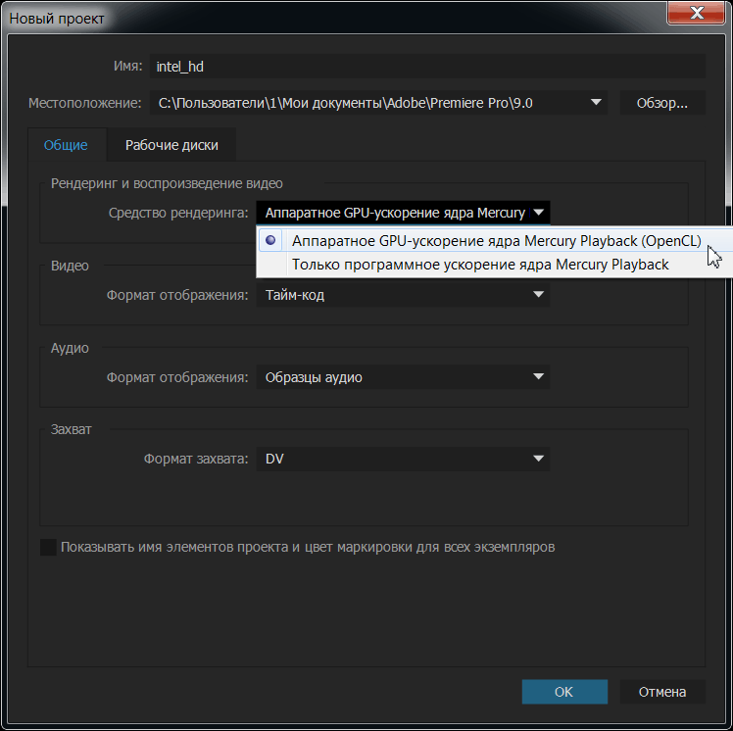Select the Mercury Playback (OpenCL) GPU option
This screenshot has height=731, width=733.
coord(496,241)
